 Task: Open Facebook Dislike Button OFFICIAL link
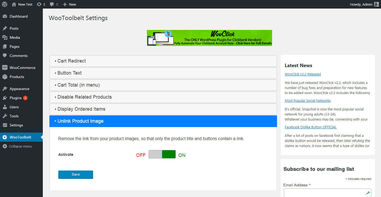(311, 127)
